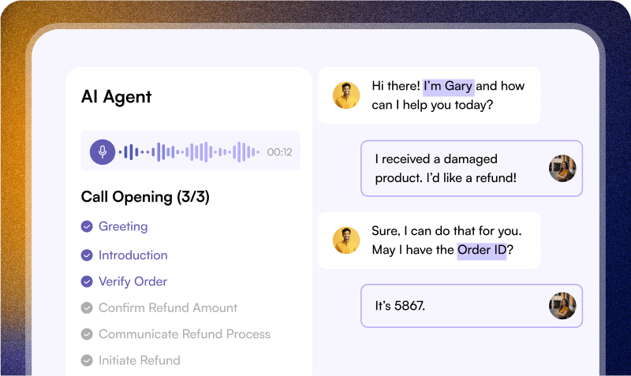This screenshot has height=376, width=631.
Task: Toggle the Introduction checkmark
Action: tap(87, 255)
